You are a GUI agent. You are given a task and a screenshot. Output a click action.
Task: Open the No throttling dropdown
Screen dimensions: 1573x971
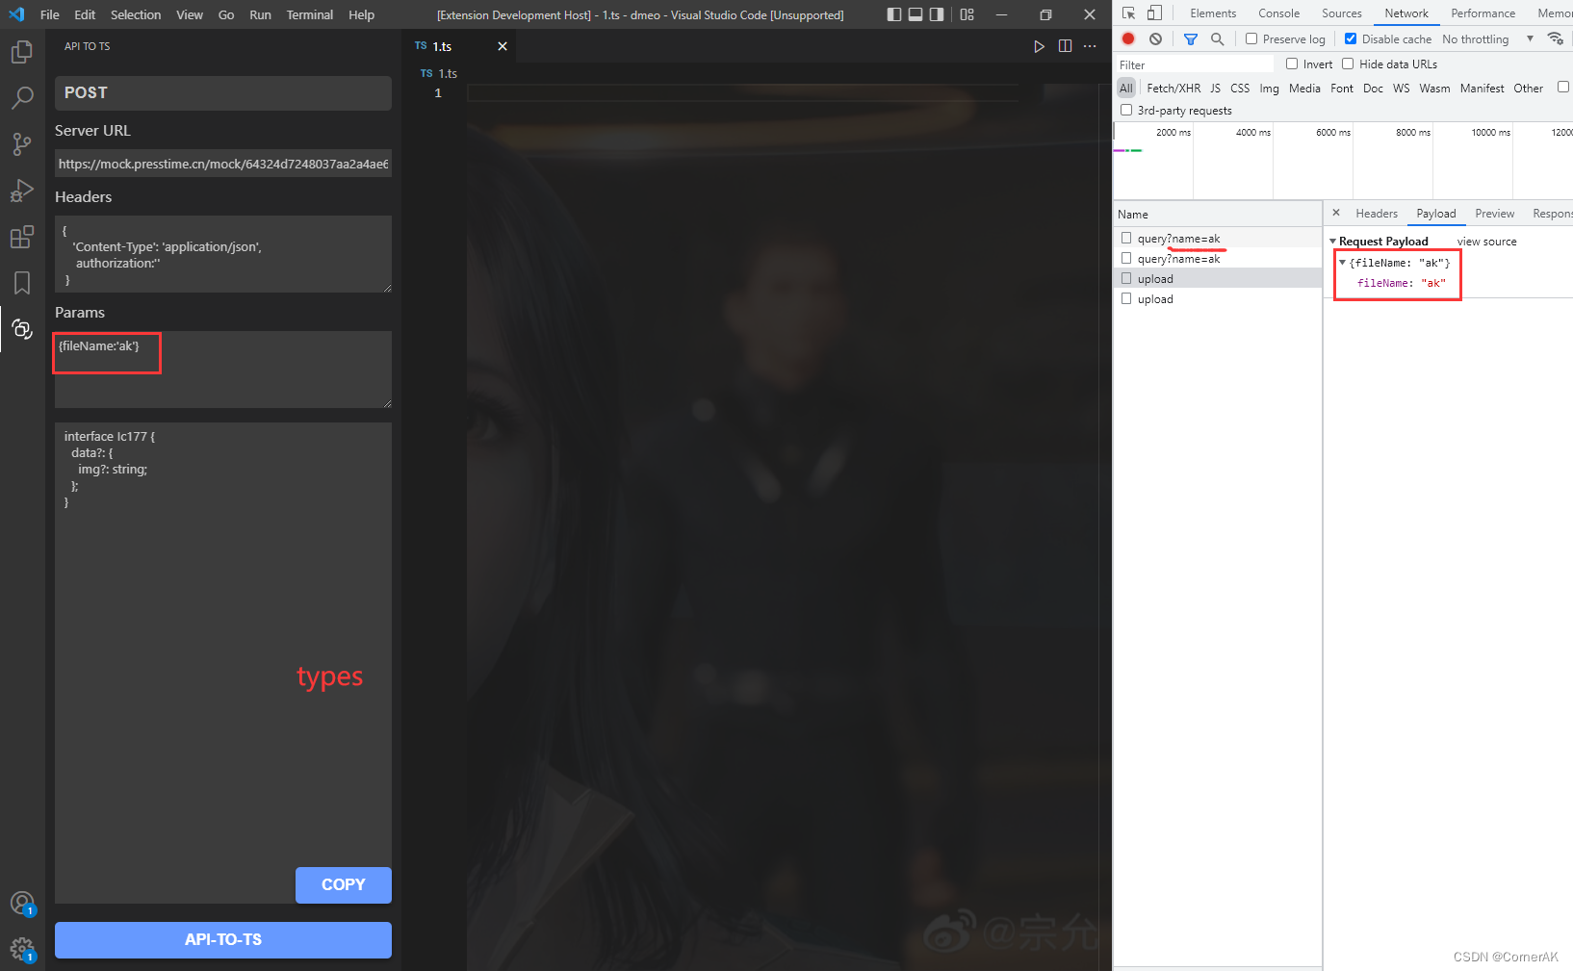tap(1477, 38)
